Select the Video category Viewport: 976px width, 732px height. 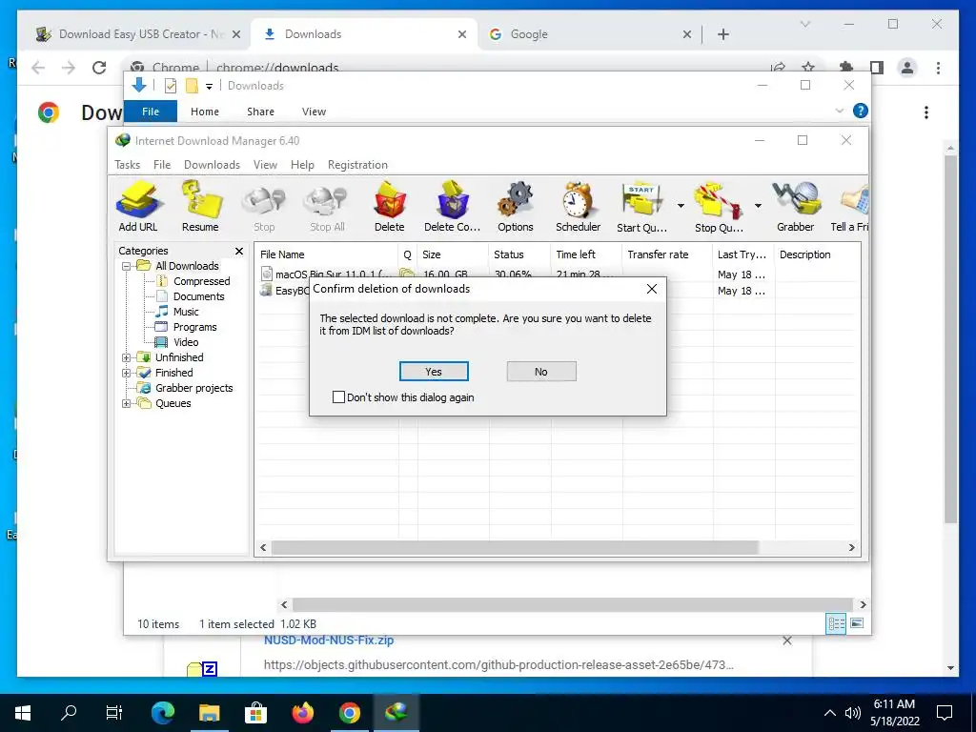(x=186, y=342)
